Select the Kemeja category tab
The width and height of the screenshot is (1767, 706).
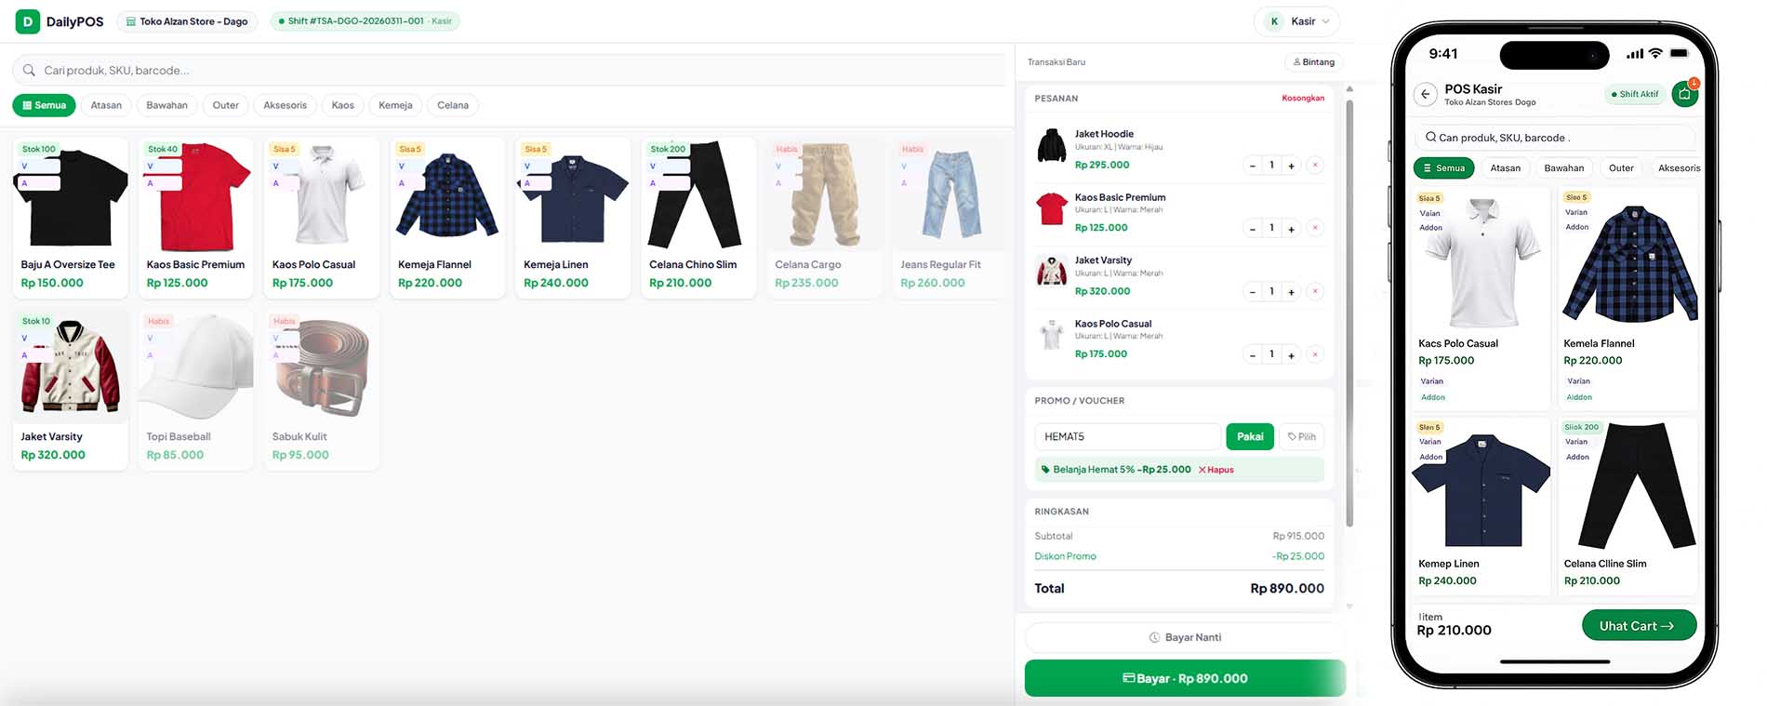(395, 105)
